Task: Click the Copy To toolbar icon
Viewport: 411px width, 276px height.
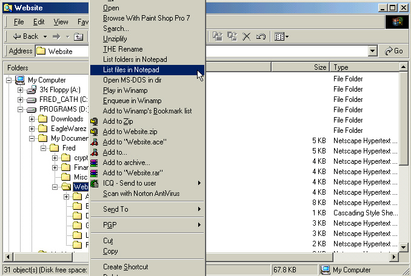Action: 232,36
